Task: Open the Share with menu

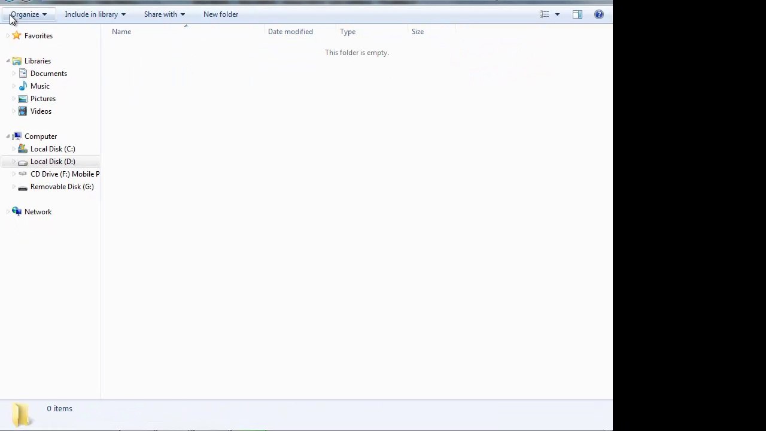Action: tap(164, 14)
